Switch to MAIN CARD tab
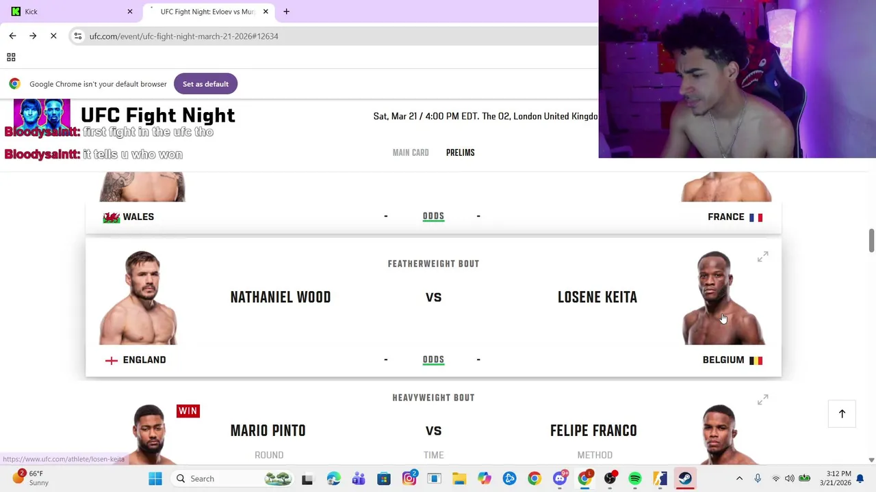The height and width of the screenshot is (492, 876). pyautogui.click(x=411, y=152)
